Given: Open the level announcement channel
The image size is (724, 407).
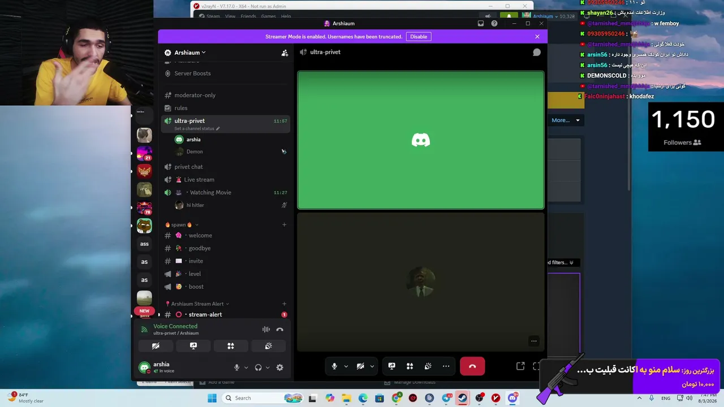Looking at the screenshot, I should [226, 274].
